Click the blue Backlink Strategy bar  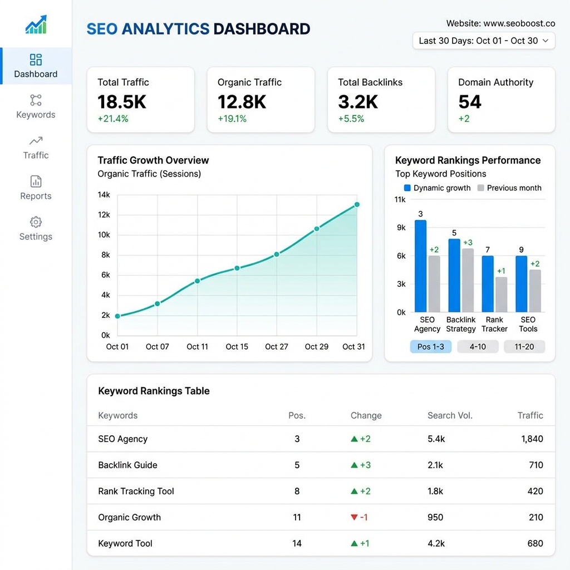[454, 275]
